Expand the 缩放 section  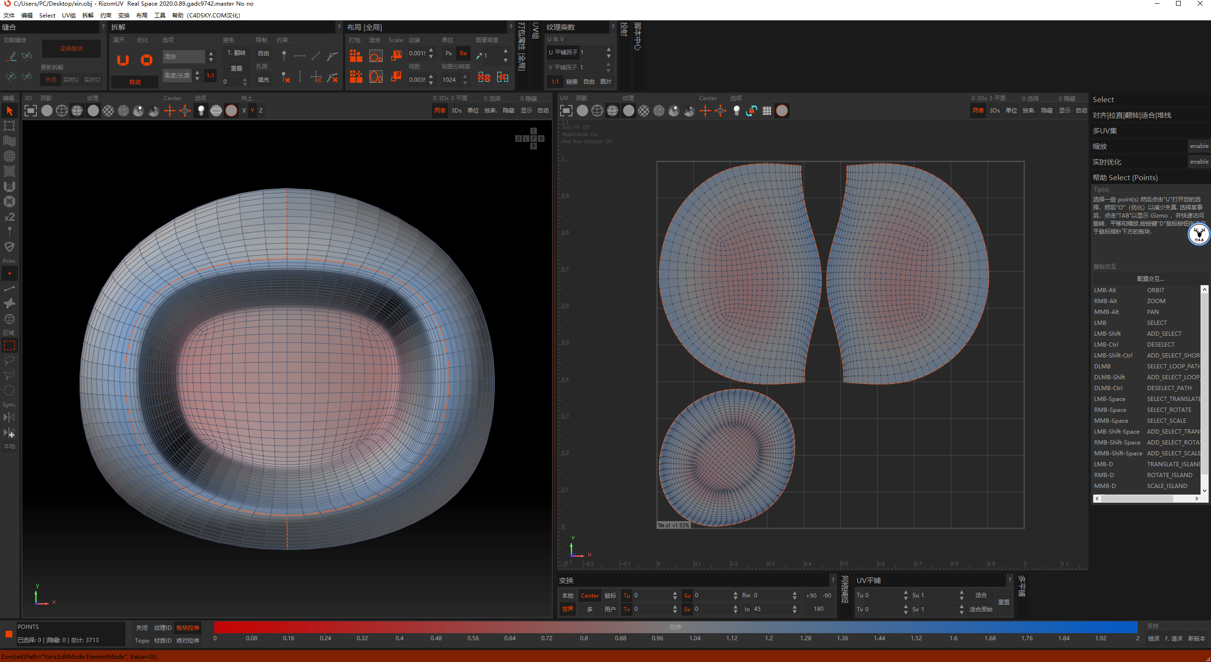coord(1139,147)
